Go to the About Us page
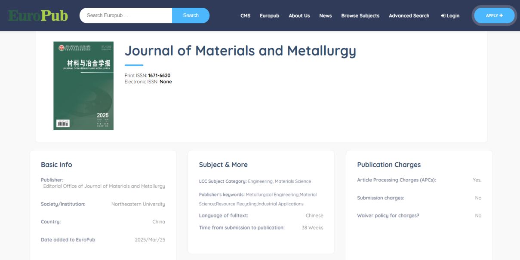520x260 pixels. point(299,15)
